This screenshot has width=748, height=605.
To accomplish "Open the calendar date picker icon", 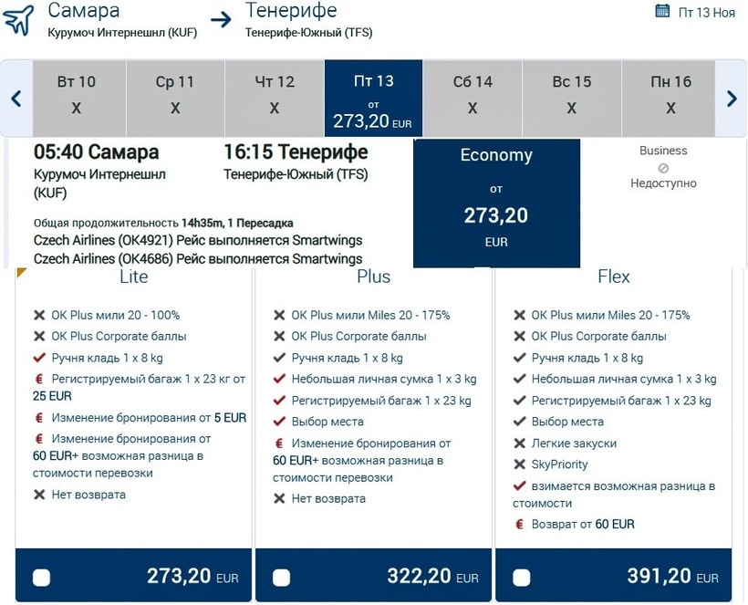I will [663, 11].
